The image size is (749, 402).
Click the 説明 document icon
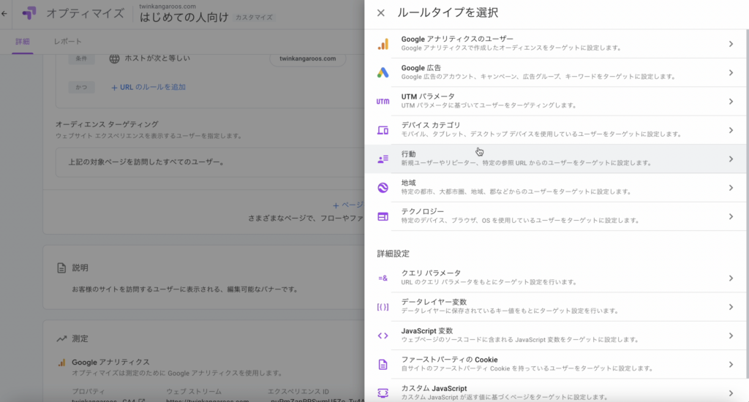pos(61,268)
